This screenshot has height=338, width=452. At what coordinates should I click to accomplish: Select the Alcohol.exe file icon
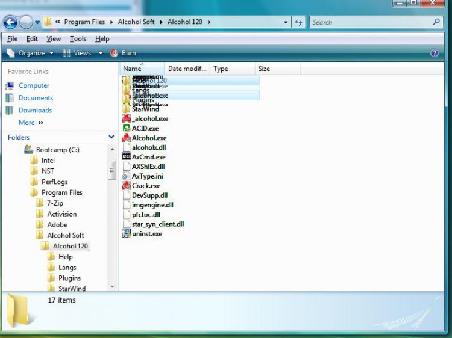(127, 138)
